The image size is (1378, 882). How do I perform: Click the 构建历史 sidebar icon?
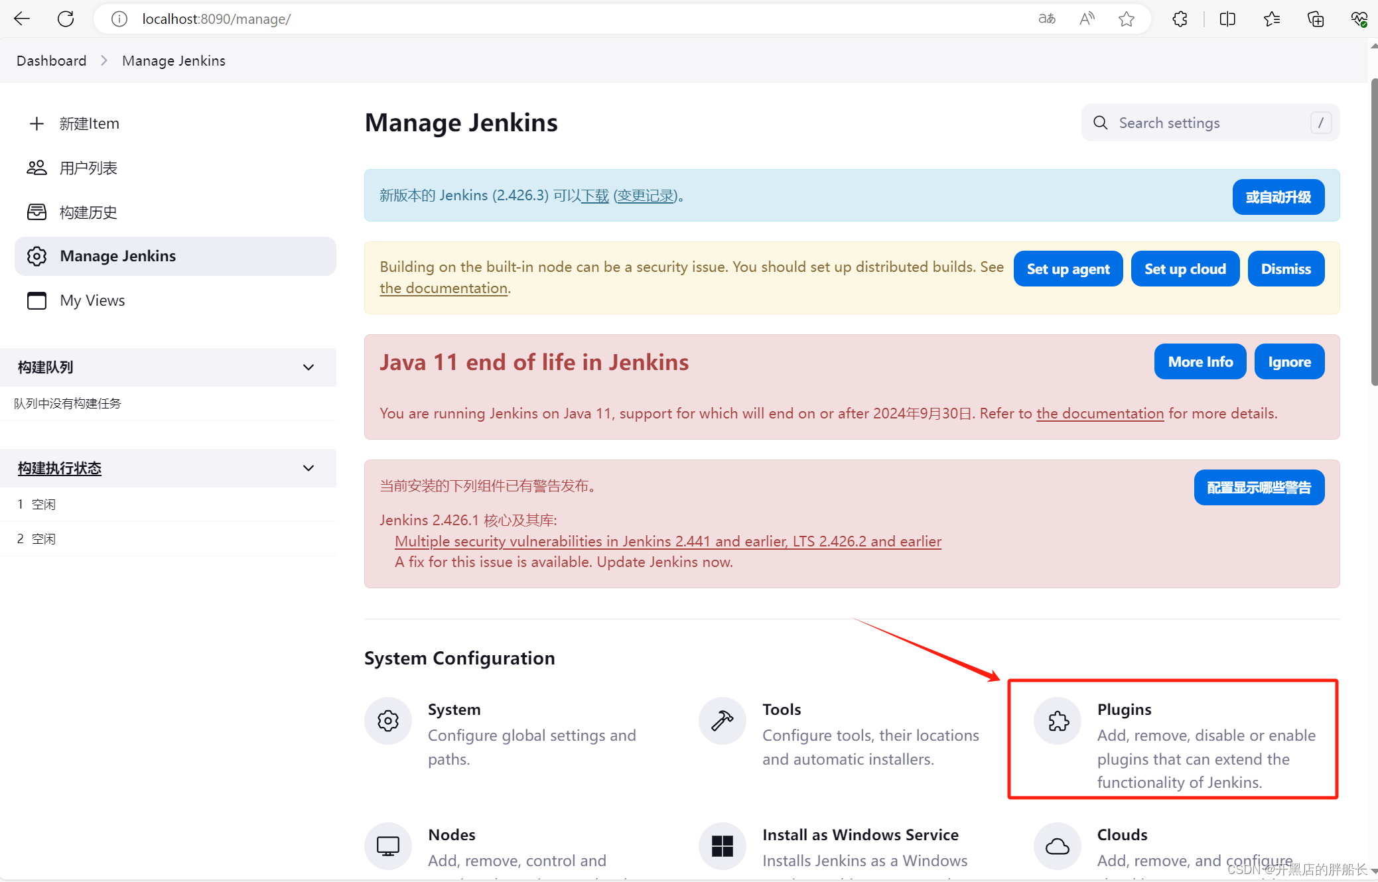[x=36, y=211]
